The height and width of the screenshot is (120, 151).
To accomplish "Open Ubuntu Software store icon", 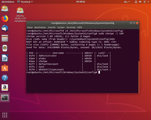I will pyautogui.click(x=5, y=68).
